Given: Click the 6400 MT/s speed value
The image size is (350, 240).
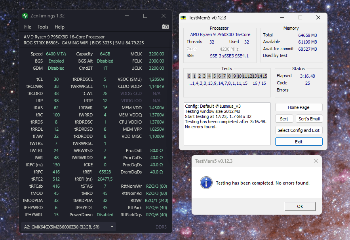Looking at the screenshot, I should point(56,54).
